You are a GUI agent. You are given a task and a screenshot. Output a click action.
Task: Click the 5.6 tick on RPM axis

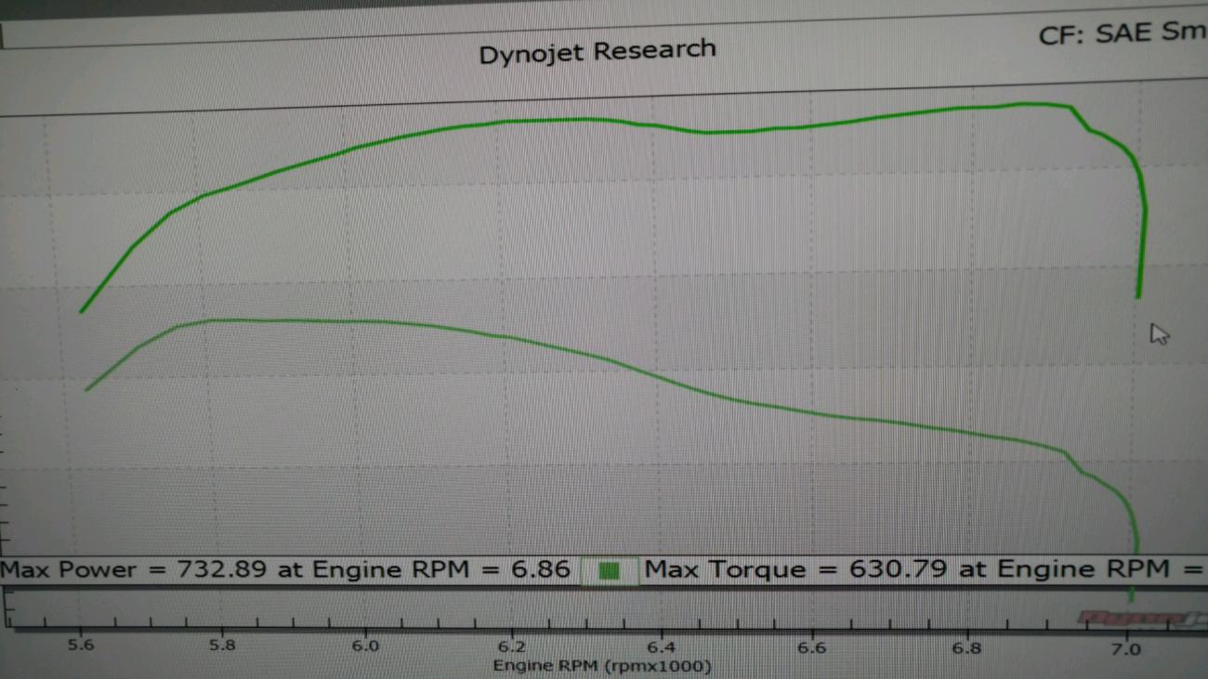coord(82,646)
